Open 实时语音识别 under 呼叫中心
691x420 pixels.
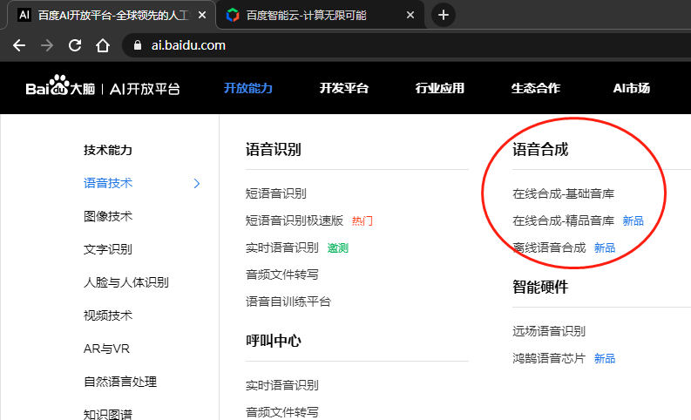pyautogui.click(x=282, y=385)
